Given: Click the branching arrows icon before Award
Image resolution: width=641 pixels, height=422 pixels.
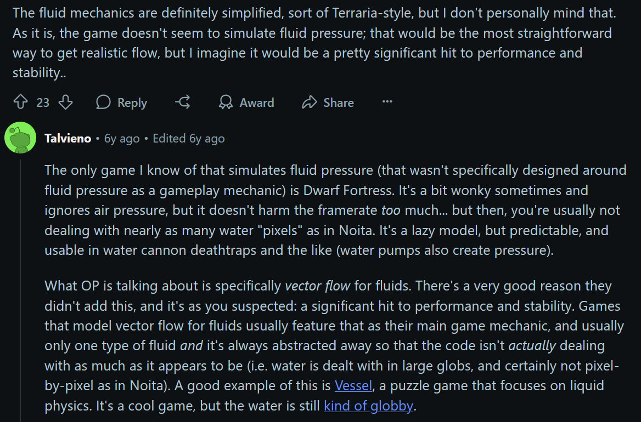Looking at the screenshot, I should tap(183, 102).
